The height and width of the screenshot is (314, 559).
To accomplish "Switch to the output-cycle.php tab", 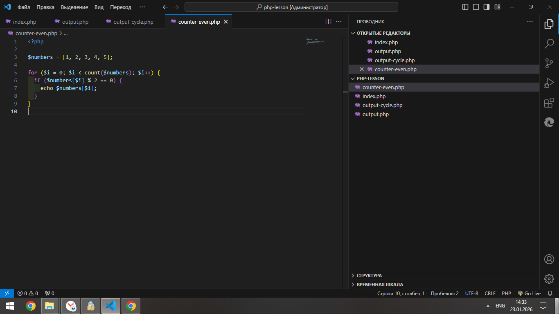I will pyautogui.click(x=133, y=22).
